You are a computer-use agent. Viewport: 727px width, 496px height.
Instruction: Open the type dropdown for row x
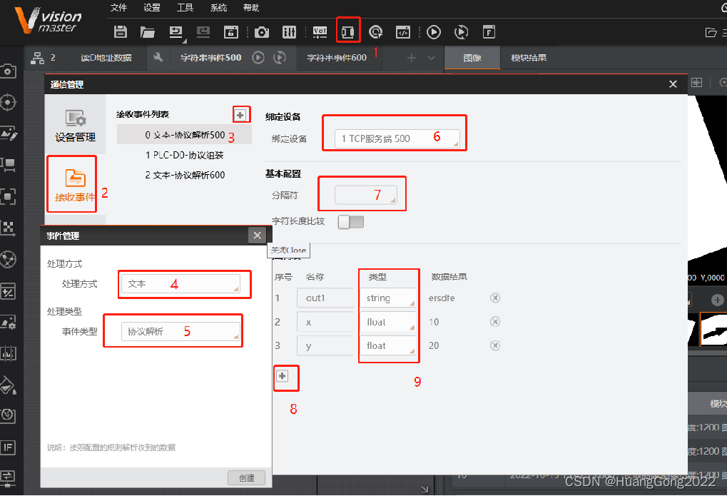pyautogui.click(x=388, y=322)
